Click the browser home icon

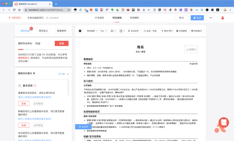19,10
